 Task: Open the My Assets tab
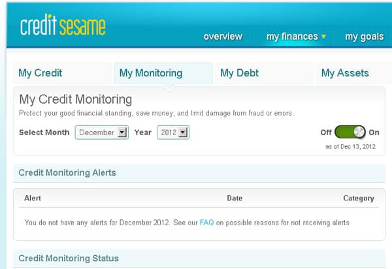(345, 73)
